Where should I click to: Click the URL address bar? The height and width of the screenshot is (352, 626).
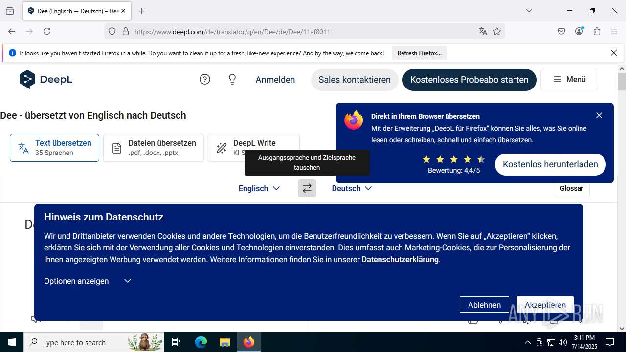tap(304, 31)
